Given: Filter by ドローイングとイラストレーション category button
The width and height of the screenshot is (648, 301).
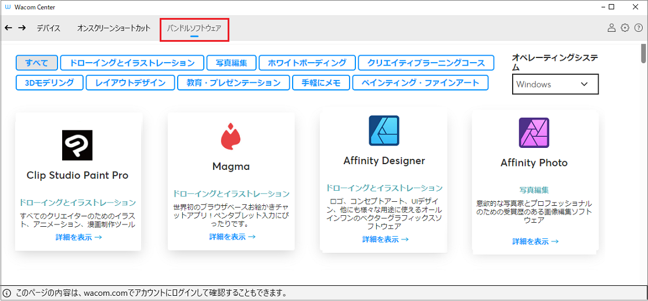Looking at the screenshot, I should tap(132, 63).
